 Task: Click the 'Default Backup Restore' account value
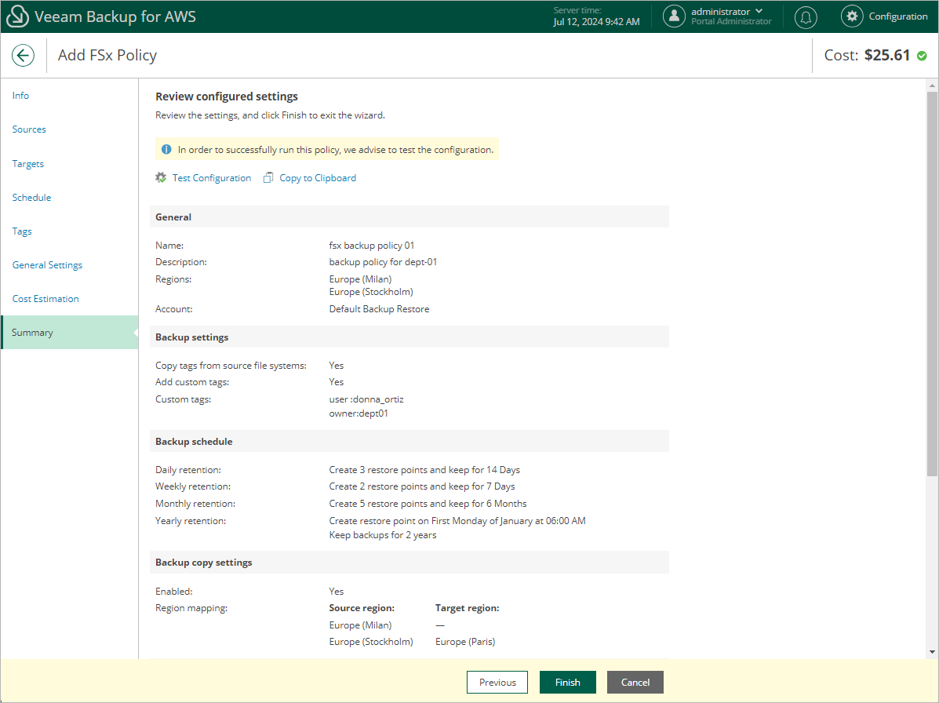click(x=379, y=309)
